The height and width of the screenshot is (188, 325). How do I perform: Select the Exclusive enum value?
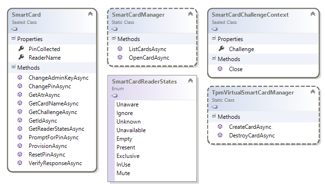click(128, 156)
